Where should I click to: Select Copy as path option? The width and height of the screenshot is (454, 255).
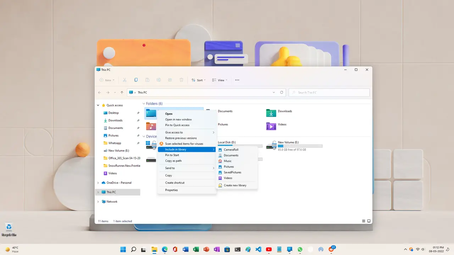173,161
